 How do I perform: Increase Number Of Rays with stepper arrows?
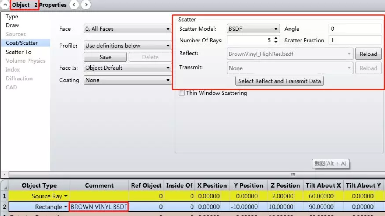(x=276, y=39)
